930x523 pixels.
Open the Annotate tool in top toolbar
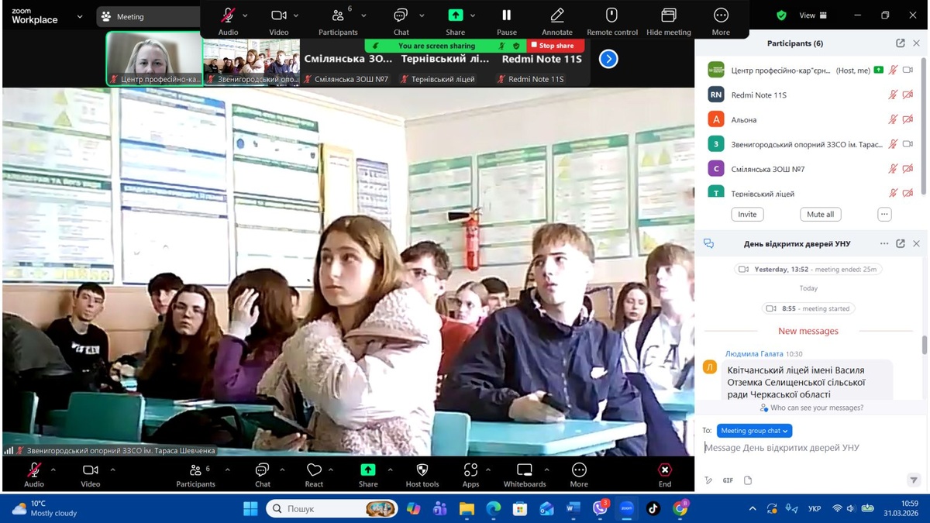pos(556,15)
